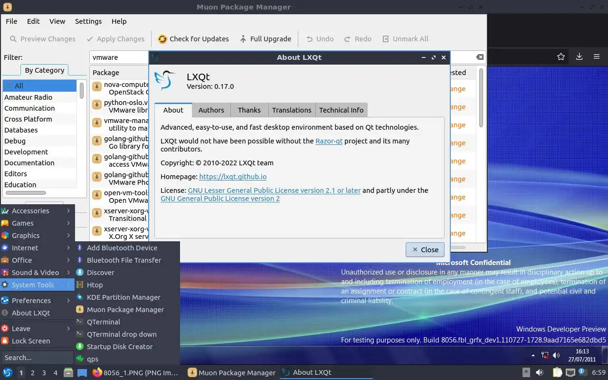Open the Edit menu in Muon
608x380 pixels.
tap(33, 21)
